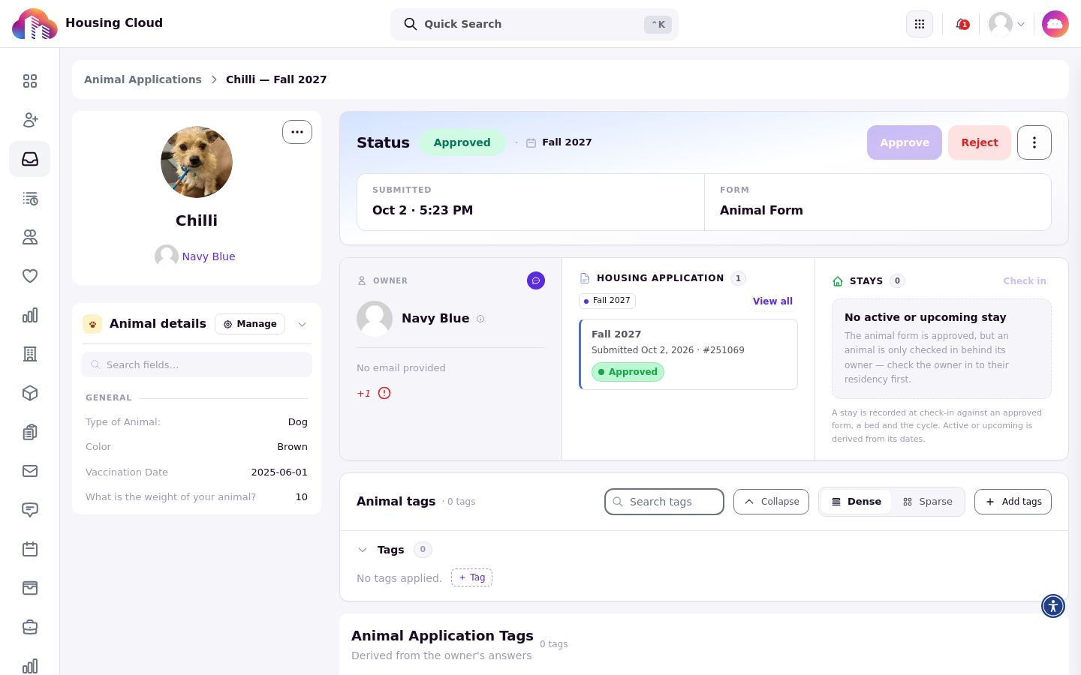Click the Collapse button in Animal tags
The height and width of the screenshot is (675, 1081).
[x=771, y=502]
